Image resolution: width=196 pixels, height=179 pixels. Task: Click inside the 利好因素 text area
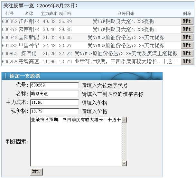tap(76, 141)
